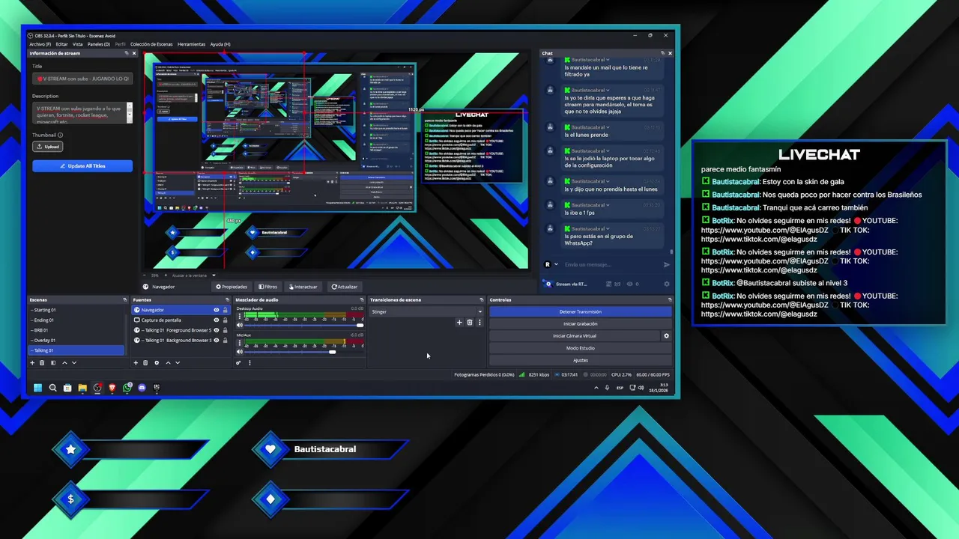Viewport: 959px width, 539px height.
Task: Open source properties gear in Fuentes
Action: 157,363
